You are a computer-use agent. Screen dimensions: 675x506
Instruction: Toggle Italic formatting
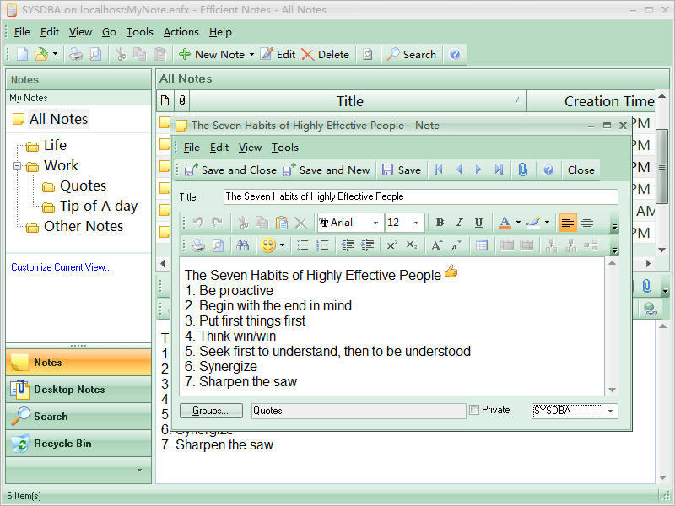pos(459,223)
